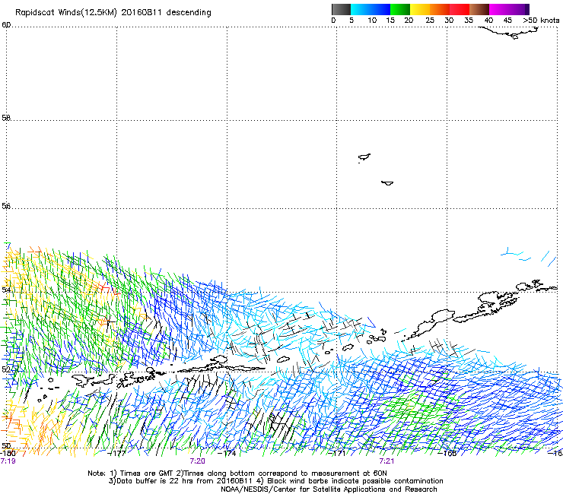This screenshot has height=494, width=563.
Task: Click the purple '7:20' time marker
Action: [x=198, y=461]
